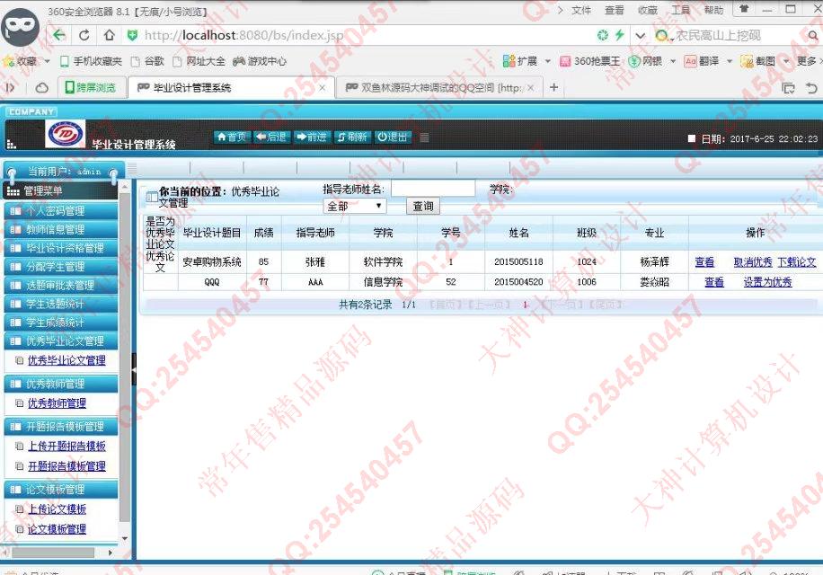
Task: Expand 扩展 dropdown arrow
Action: click(x=548, y=61)
